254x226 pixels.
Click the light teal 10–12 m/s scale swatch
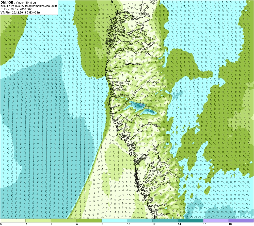click(140, 220)
